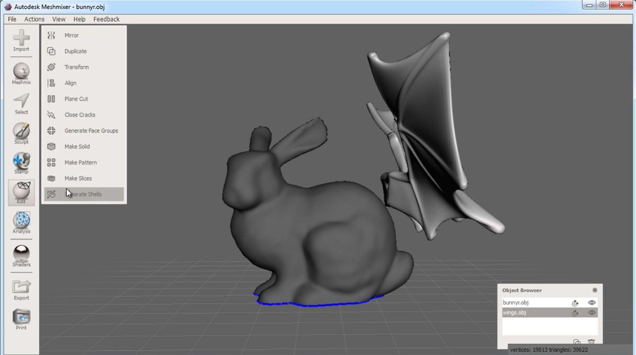Choose Duplicate from the Edit list
636x355 pixels.
84,51
